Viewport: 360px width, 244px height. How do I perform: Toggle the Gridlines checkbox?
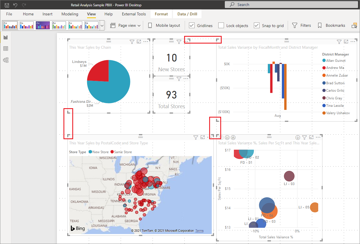[192, 25]
